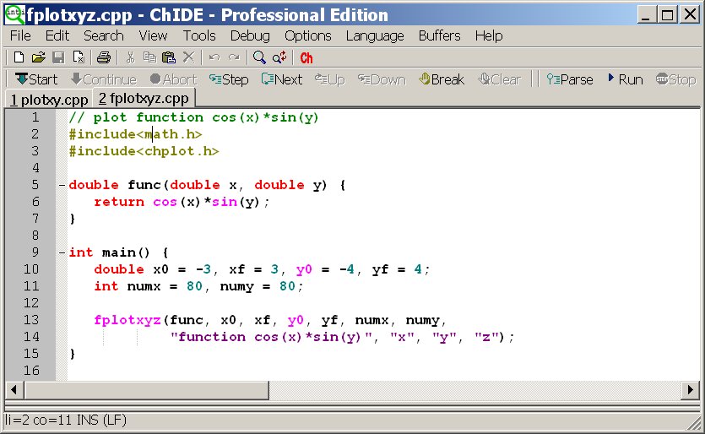Viewport: 705px width, 434px height.
Task: Open the View menu
Action: click(x=153, y=35)
